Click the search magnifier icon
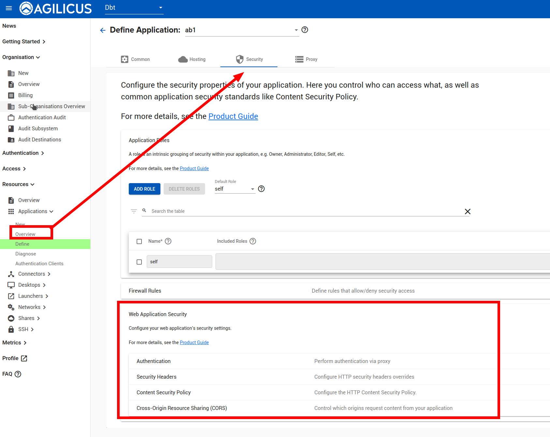550x437 pixels. click(x=144, y=211)
